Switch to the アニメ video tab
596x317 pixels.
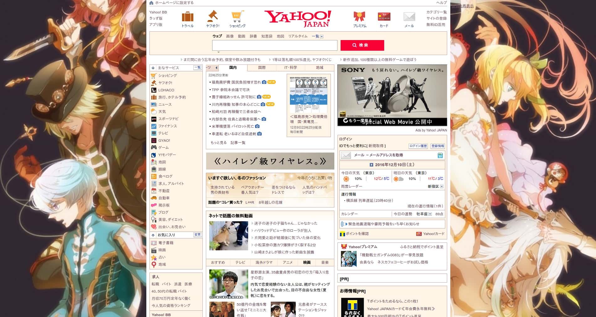[288, 263]
